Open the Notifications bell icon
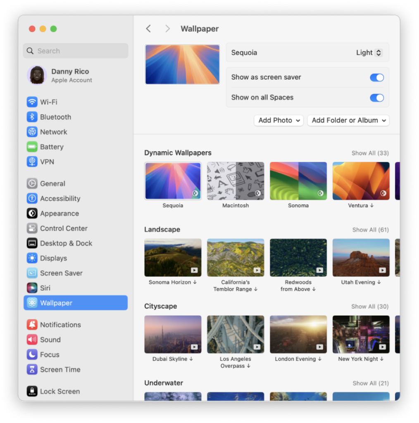Screen dimensions: 419x423 click(x=32, y=325)
